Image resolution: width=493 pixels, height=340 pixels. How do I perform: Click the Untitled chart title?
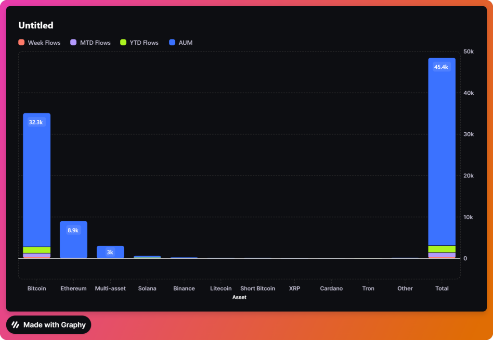click(36, 25)
